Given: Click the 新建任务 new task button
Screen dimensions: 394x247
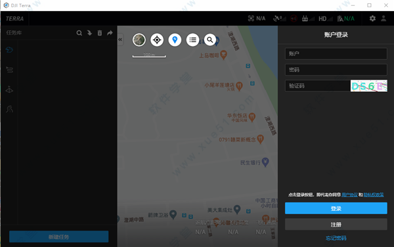Looking at the screenshot, I should point(59,236).
